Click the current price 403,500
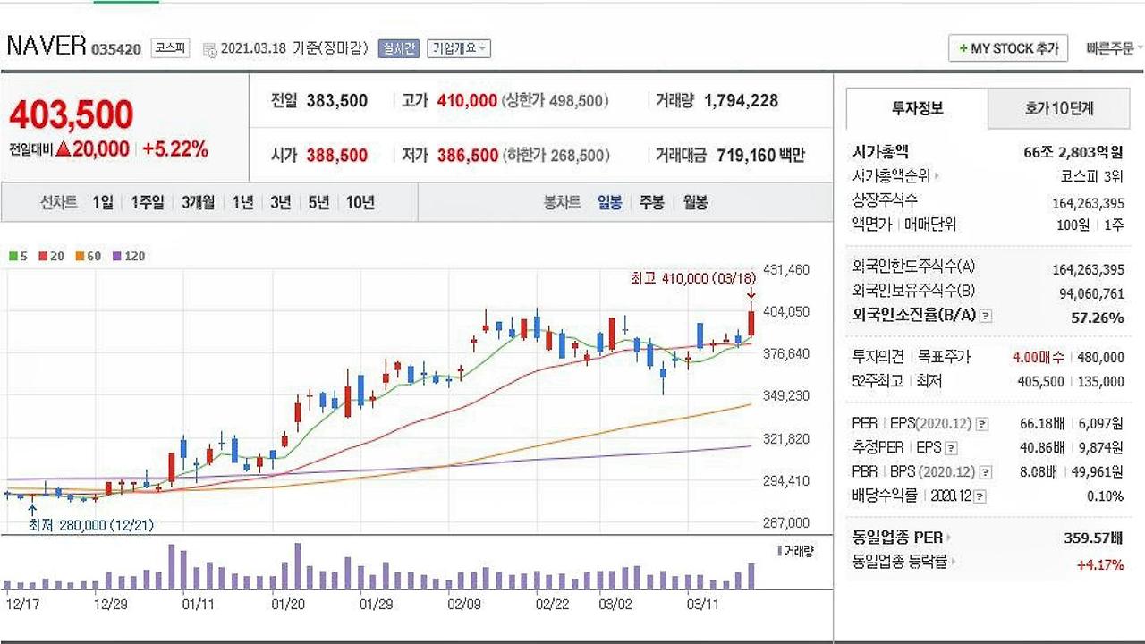 tap(72, 114)
